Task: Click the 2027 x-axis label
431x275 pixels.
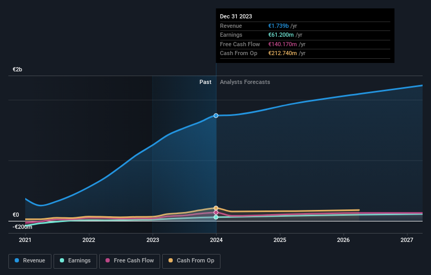Action: (x=407, y=240)
